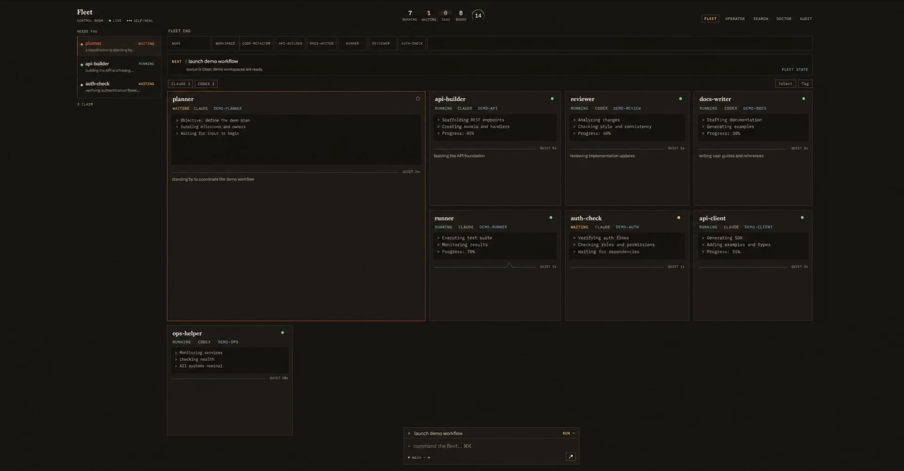Switch to the DOCTOR tab

click(x=784, y=19)
